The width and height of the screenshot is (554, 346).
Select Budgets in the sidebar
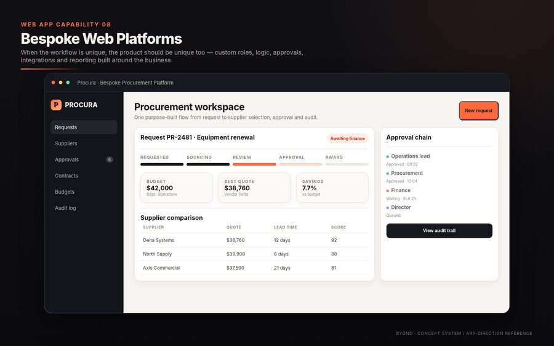pos(84,192)
